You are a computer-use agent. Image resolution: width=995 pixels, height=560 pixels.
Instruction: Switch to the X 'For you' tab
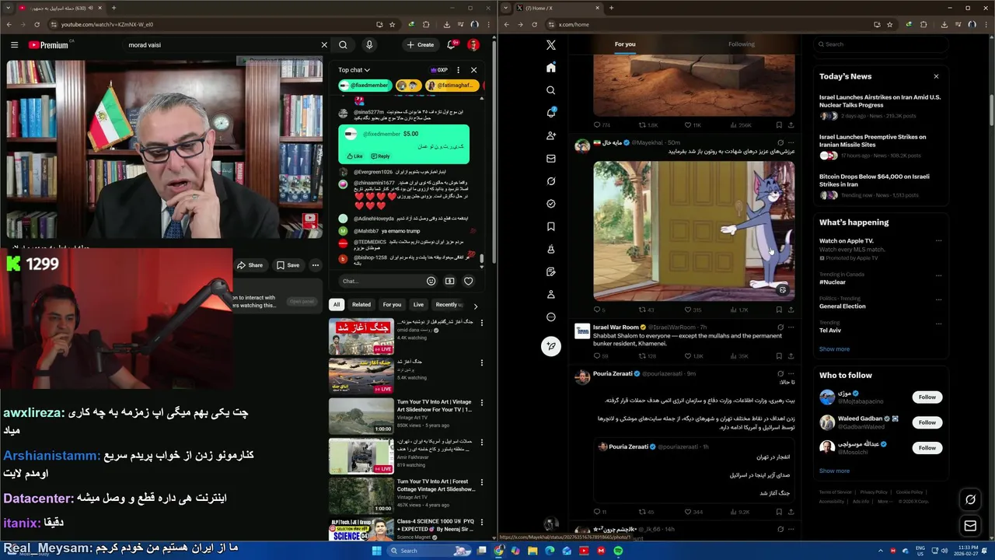point(625,44)
